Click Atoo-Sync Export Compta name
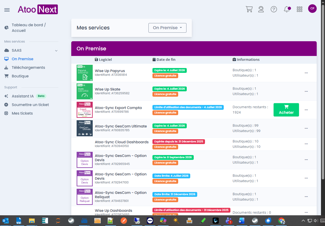The width and height of the screenshot is (325, 226). click(x=118, y=108)
